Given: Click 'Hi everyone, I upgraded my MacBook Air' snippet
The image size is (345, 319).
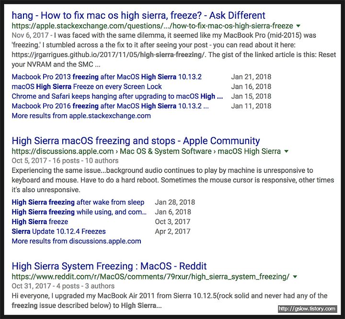Looking at the screenshot, I should pos(170,300).
